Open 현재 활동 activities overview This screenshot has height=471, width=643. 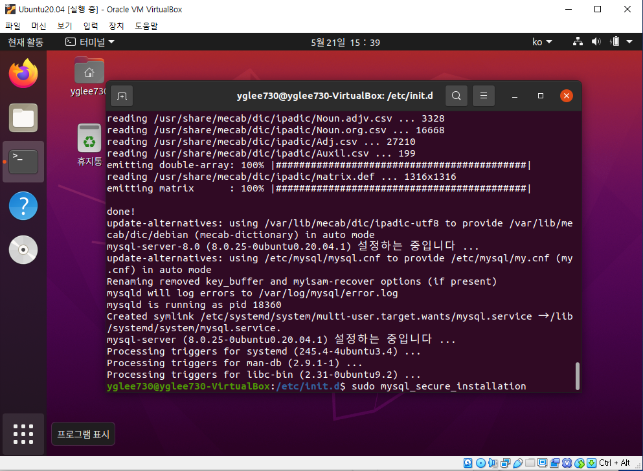tap(25, 42)
